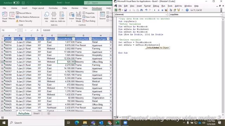Toggle the AutoSave switch in Excel
The image size is (225, 126).
(x=16, y=3)
